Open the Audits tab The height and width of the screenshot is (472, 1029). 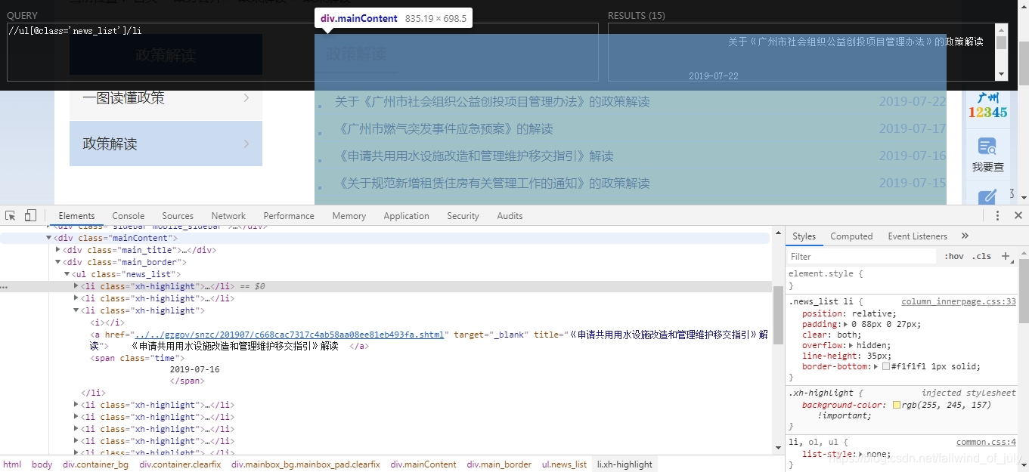[x=510, y=215]
